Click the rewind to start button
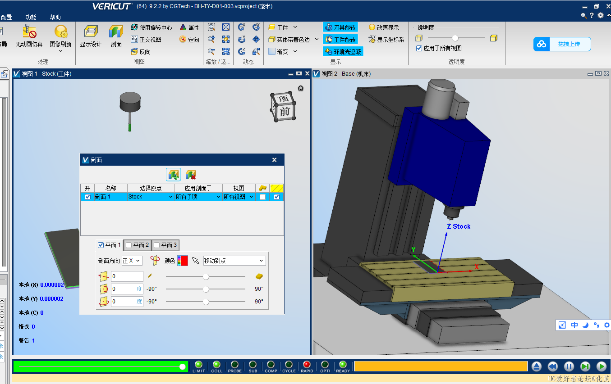This screenshot has width=611, height=384. pyautogui.click(x=553, y=366)
